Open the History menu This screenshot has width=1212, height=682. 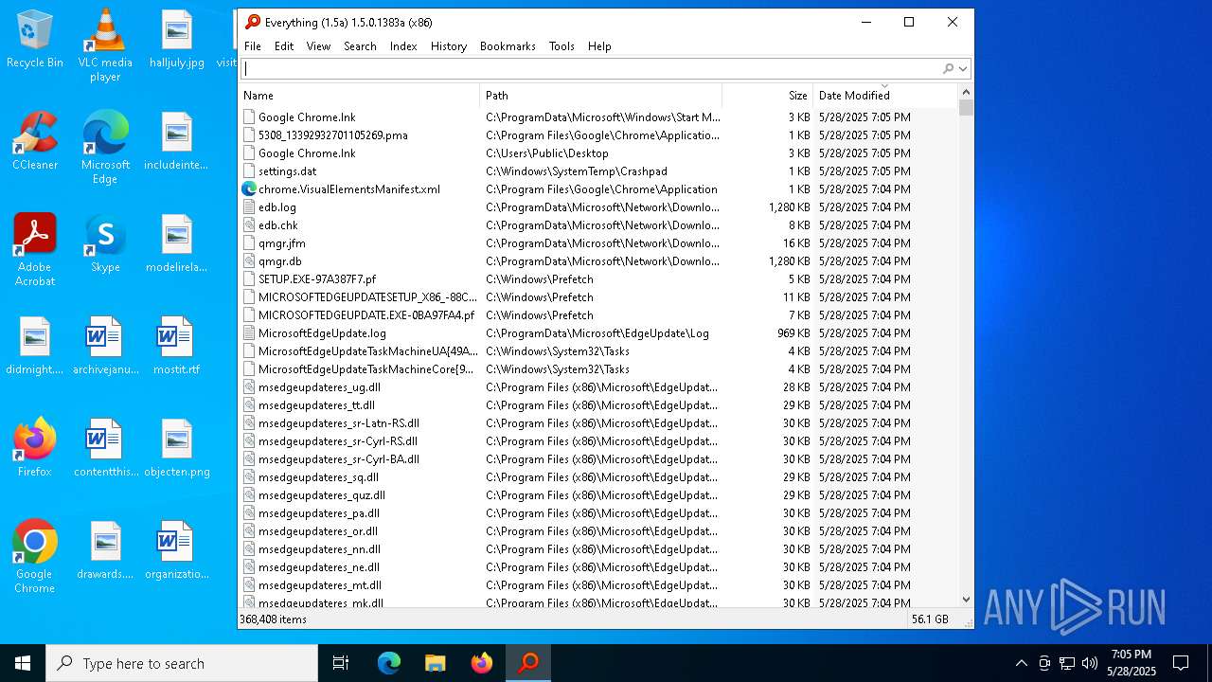449,45
